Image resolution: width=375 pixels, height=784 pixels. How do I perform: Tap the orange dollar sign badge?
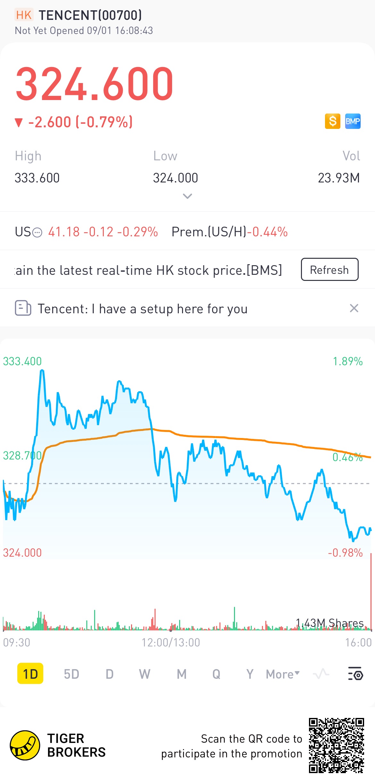pos(332,121)
